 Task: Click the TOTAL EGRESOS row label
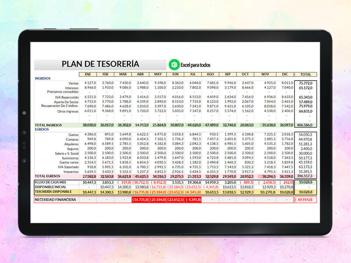click(x=47, y=176)
